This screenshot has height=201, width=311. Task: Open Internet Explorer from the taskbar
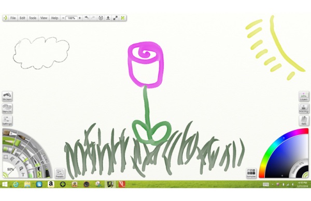pos(16,184)
